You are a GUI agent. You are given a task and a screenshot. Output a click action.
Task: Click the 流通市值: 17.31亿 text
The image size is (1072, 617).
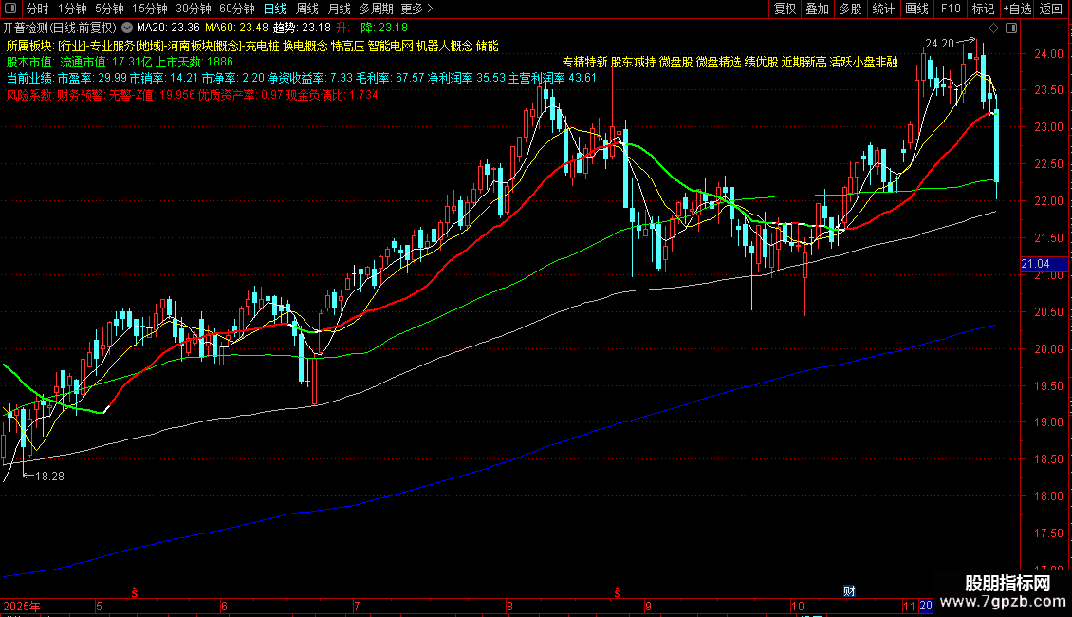point(106,62)
